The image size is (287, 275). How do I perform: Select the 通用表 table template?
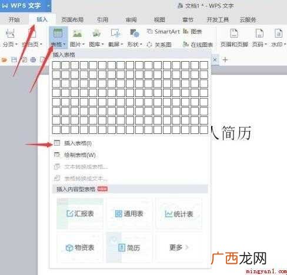tap(129, 213)
